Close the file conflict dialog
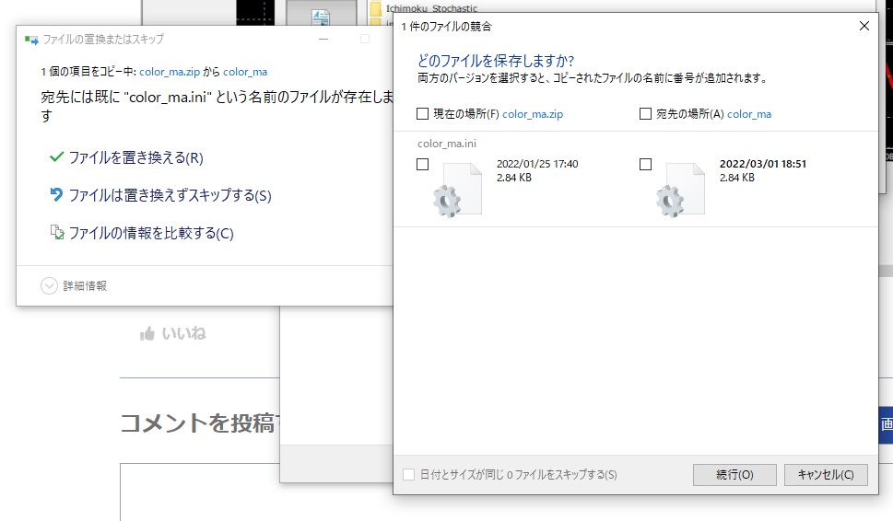 (x=864, y=27)
